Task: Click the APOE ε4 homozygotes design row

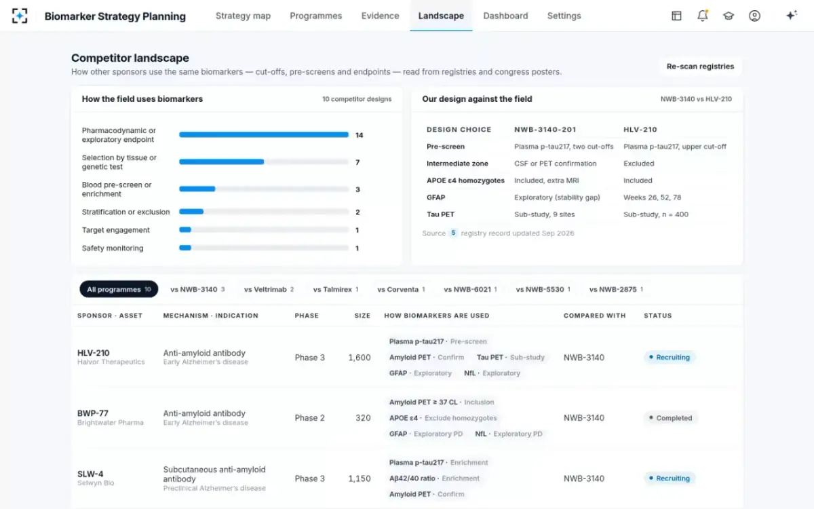Action: [x=577, y=181]
